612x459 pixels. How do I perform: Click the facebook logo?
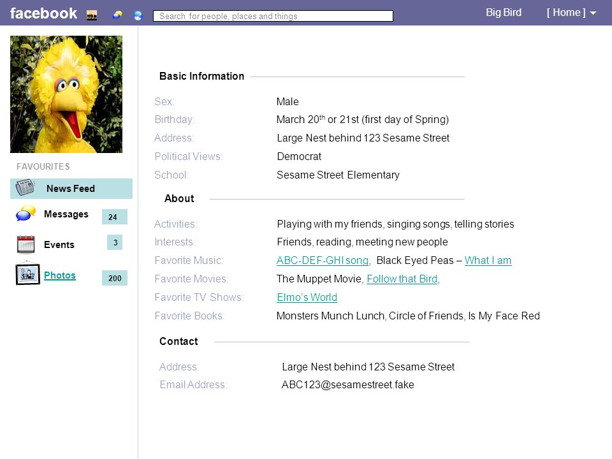(43, 13)
